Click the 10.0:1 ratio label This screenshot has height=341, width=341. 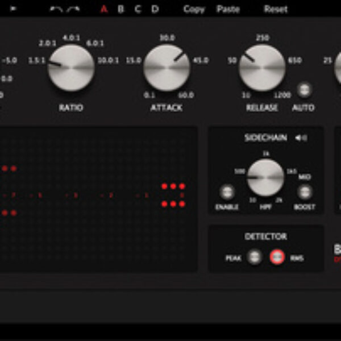pyautogui.click(x=109, y=60)
